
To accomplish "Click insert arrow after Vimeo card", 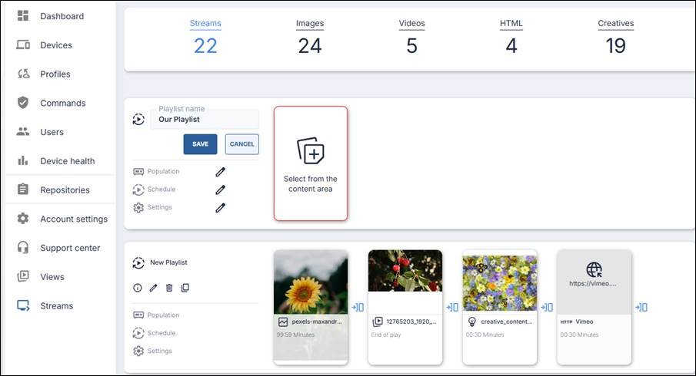I will [641, 307].
